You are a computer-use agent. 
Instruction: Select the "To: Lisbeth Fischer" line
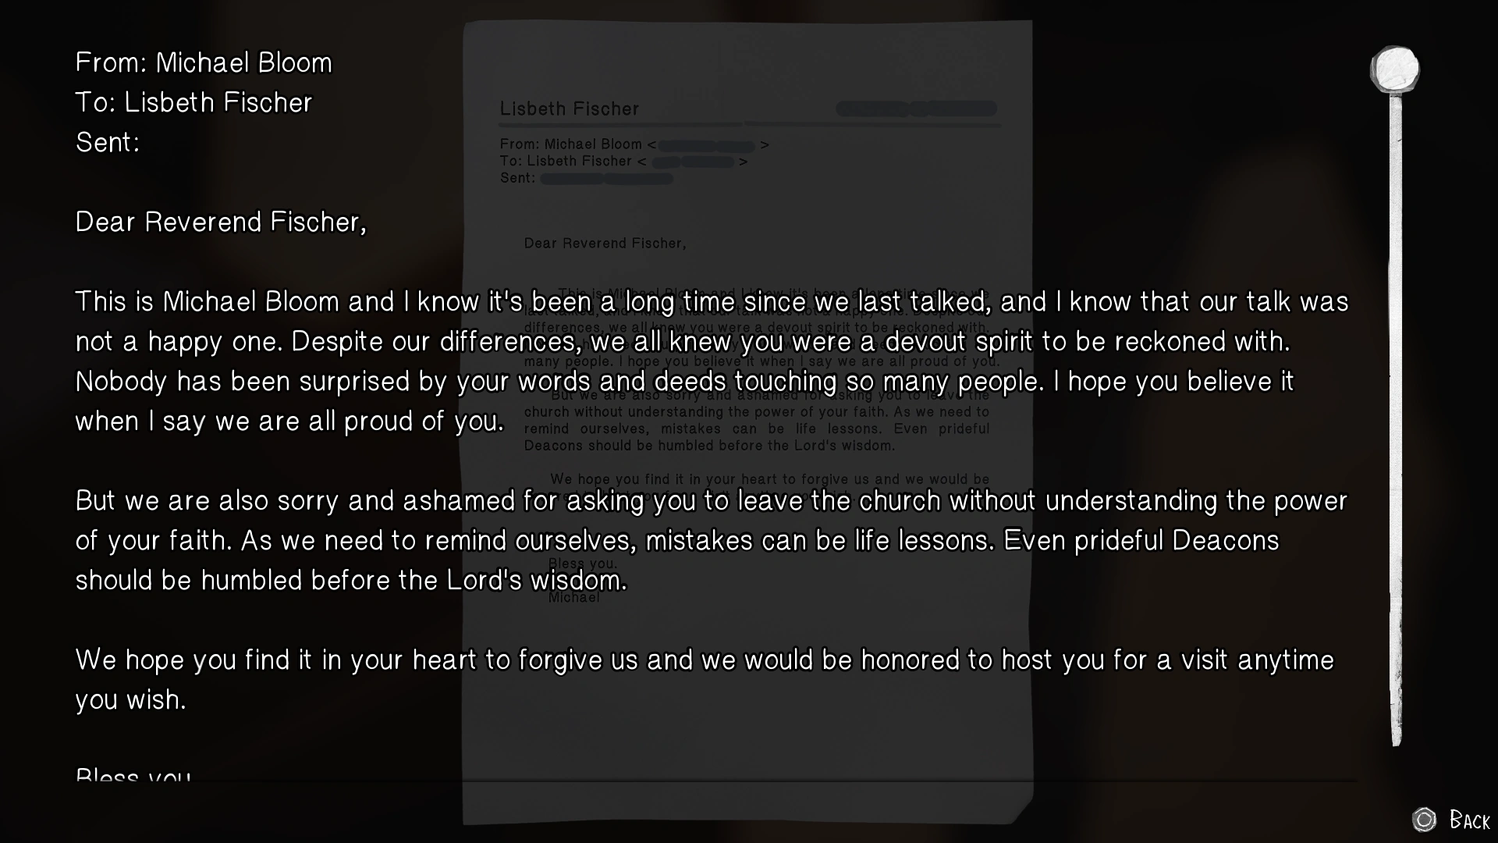[x=193, y=102]
